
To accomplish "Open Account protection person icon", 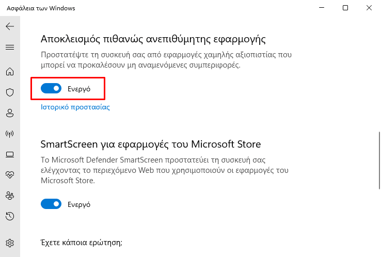I will coord(10,113).
